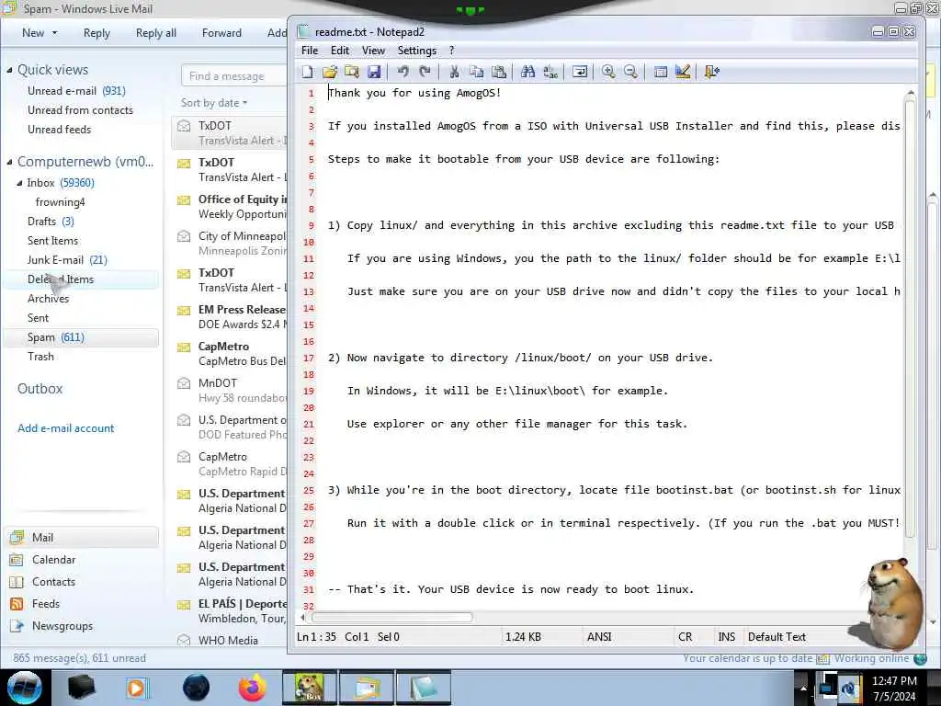Click the Exit door icon in Notepad2 toolbar
This screenshot has height=706, width=941.
[712, 72]
